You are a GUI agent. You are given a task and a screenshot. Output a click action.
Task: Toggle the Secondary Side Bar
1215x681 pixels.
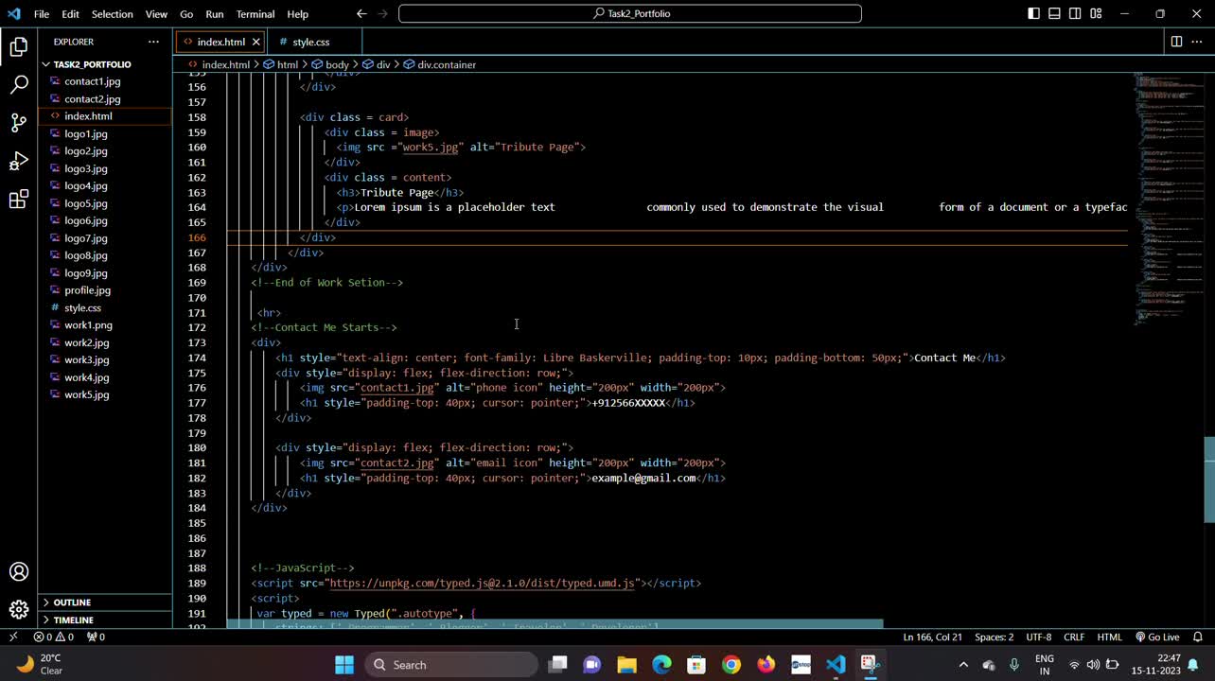pyautogui.click(x=1075, y=13)
